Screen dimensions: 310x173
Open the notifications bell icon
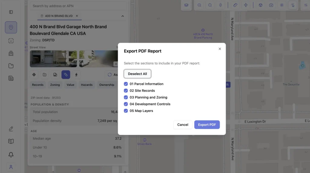pos(11,155)
